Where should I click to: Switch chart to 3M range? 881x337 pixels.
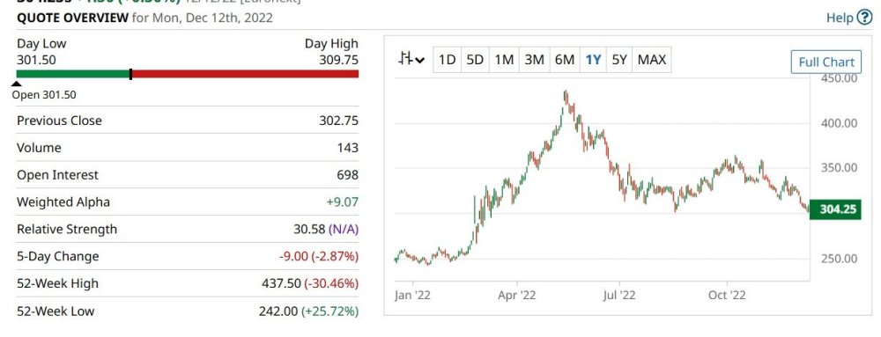click(534, 60)
